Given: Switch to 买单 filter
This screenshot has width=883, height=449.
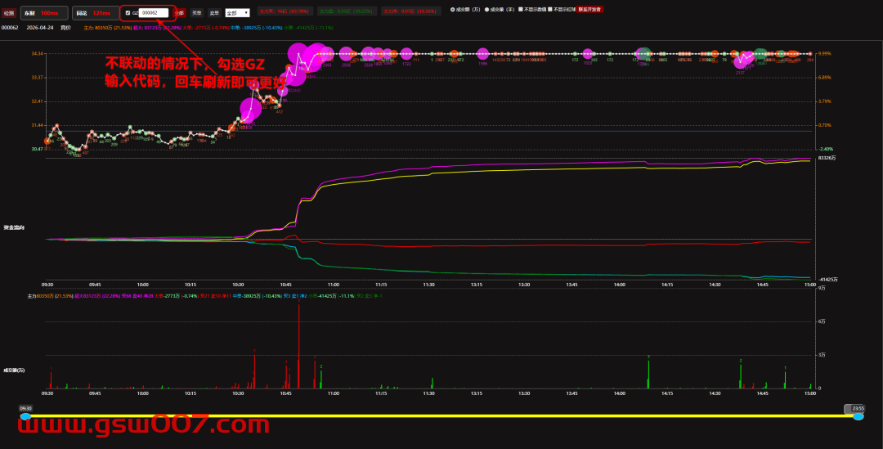Looking at the screenshot, I should pos(196,13).
